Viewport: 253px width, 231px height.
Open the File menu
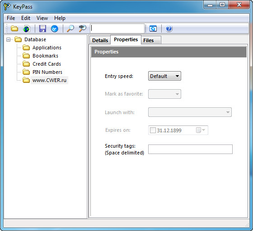click(x=11, y=18)
